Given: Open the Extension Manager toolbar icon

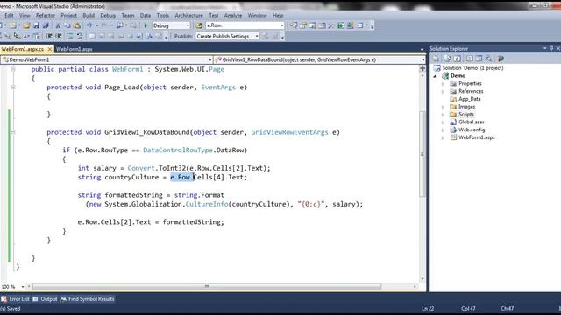Looking at the screenshot, I should coord(351,25).
